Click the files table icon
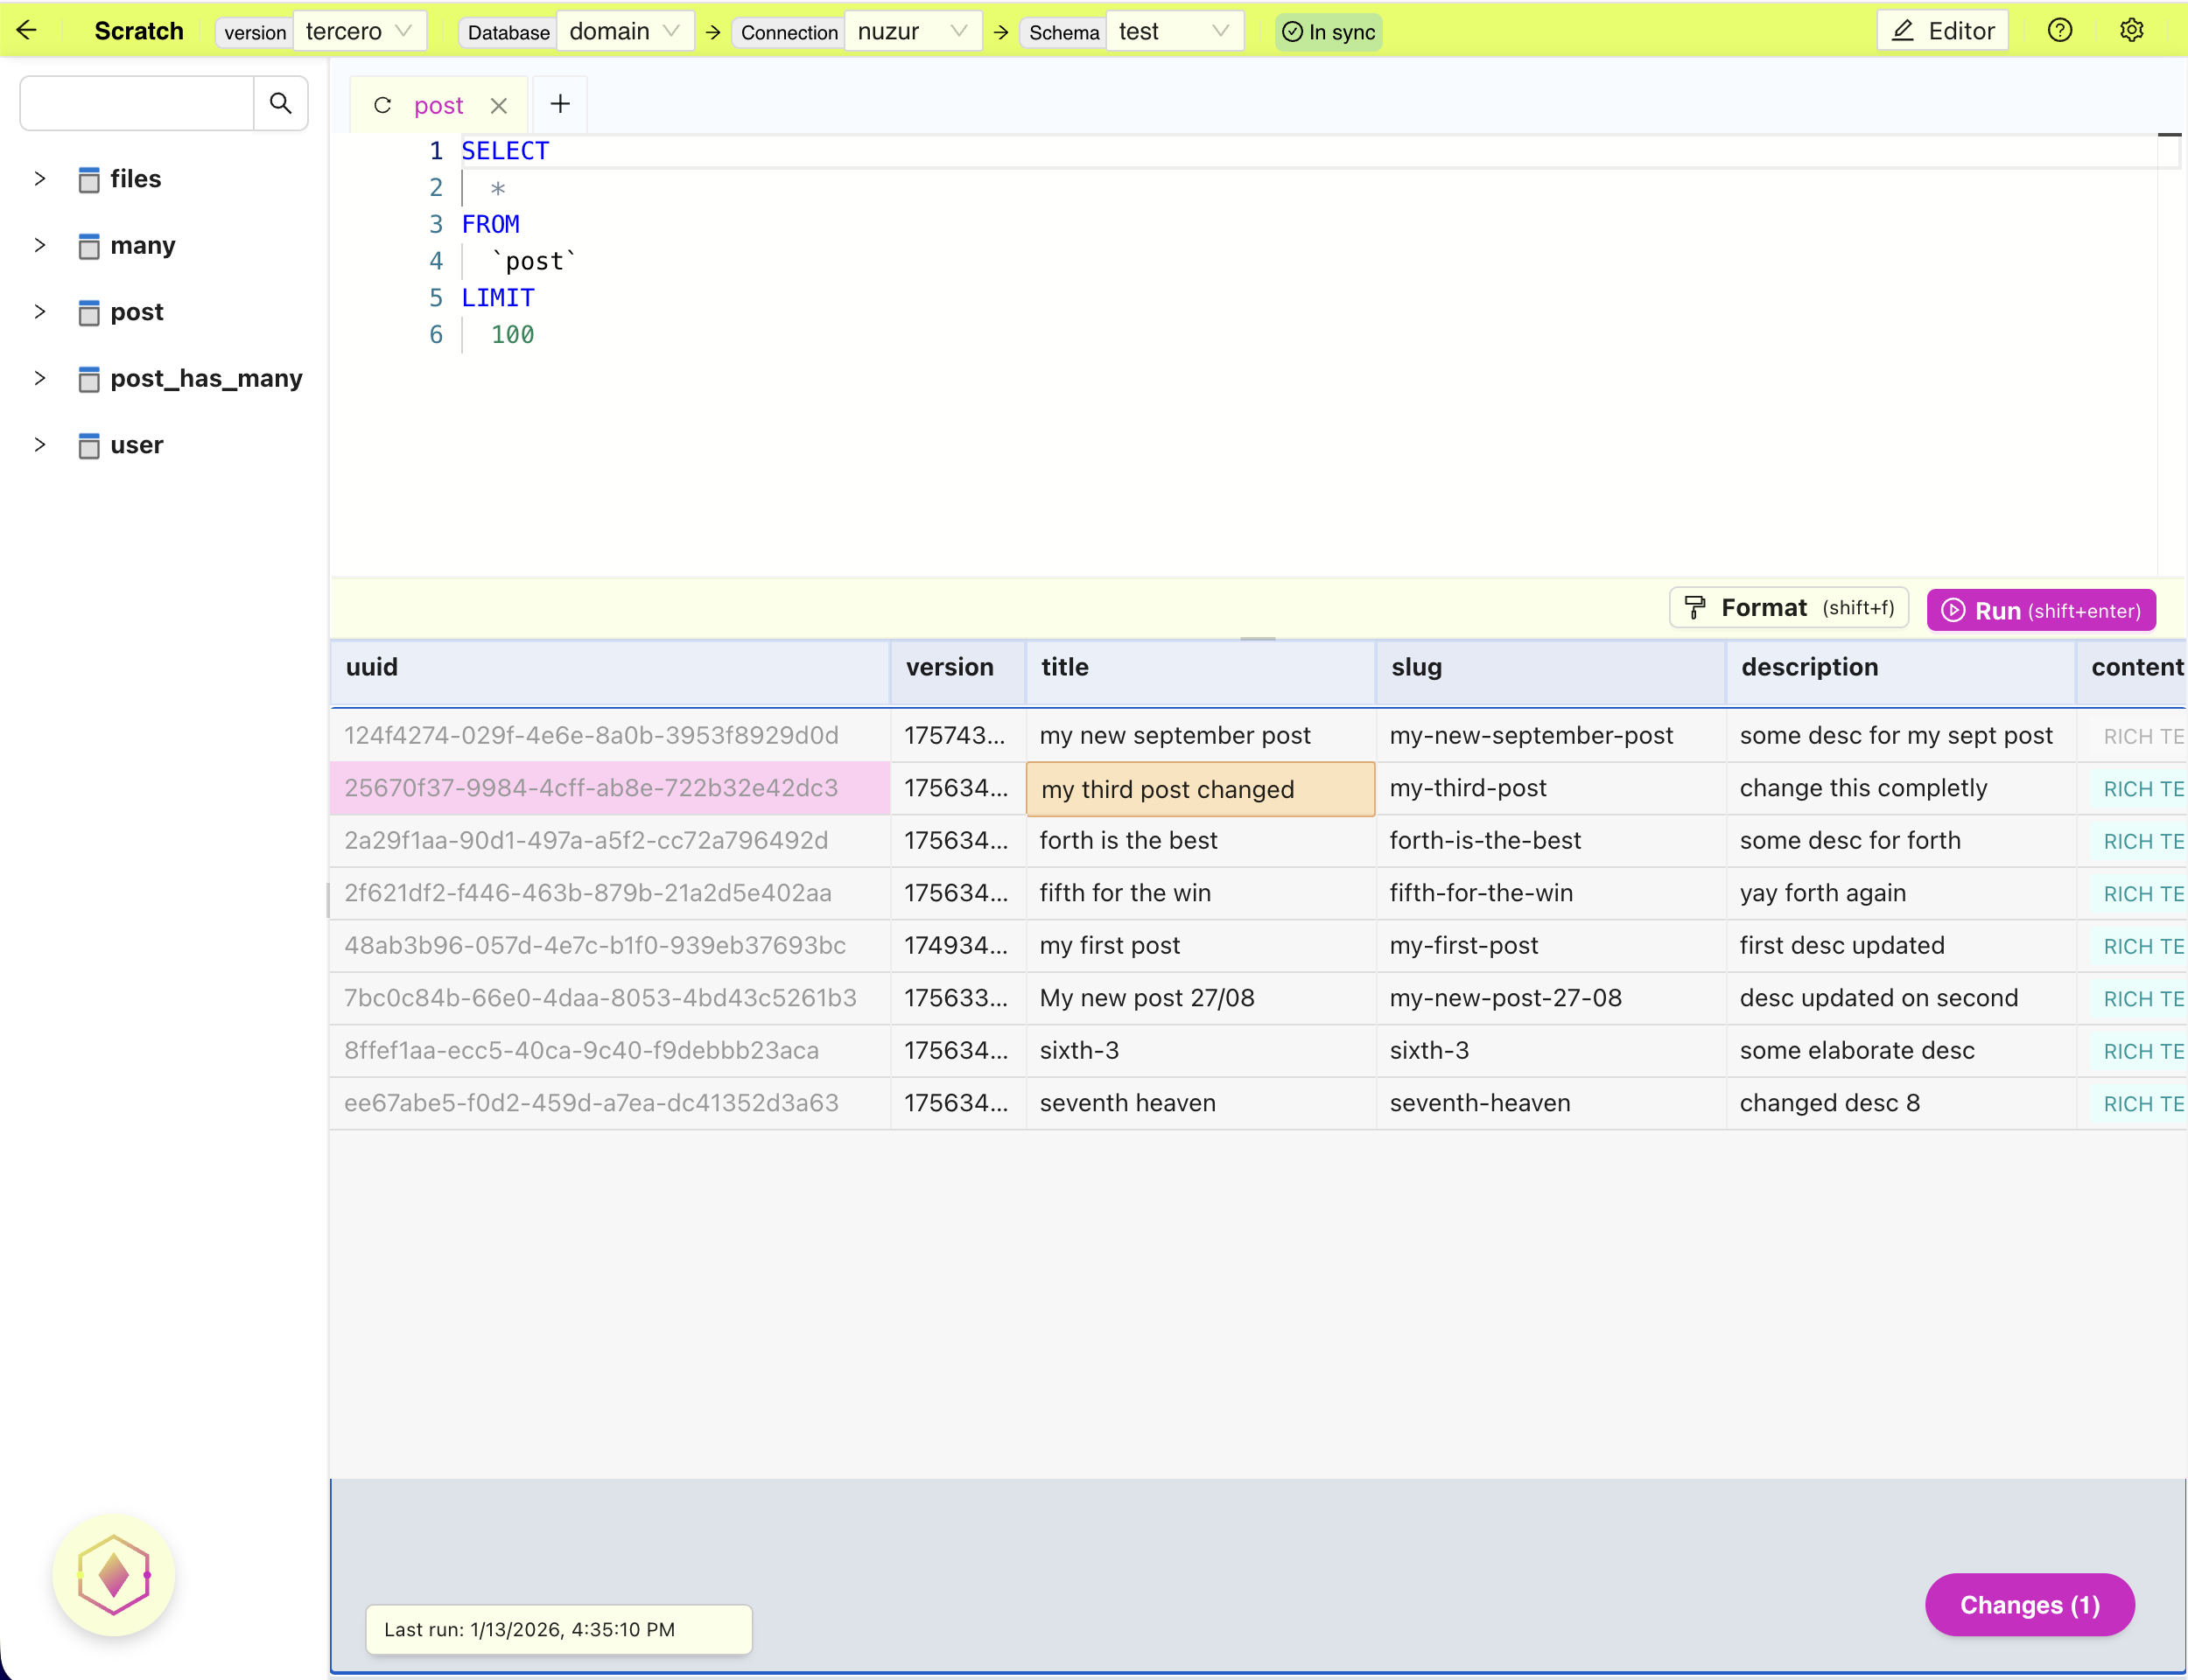Viewport: 2188px width, 1680px height. (89, 179)
